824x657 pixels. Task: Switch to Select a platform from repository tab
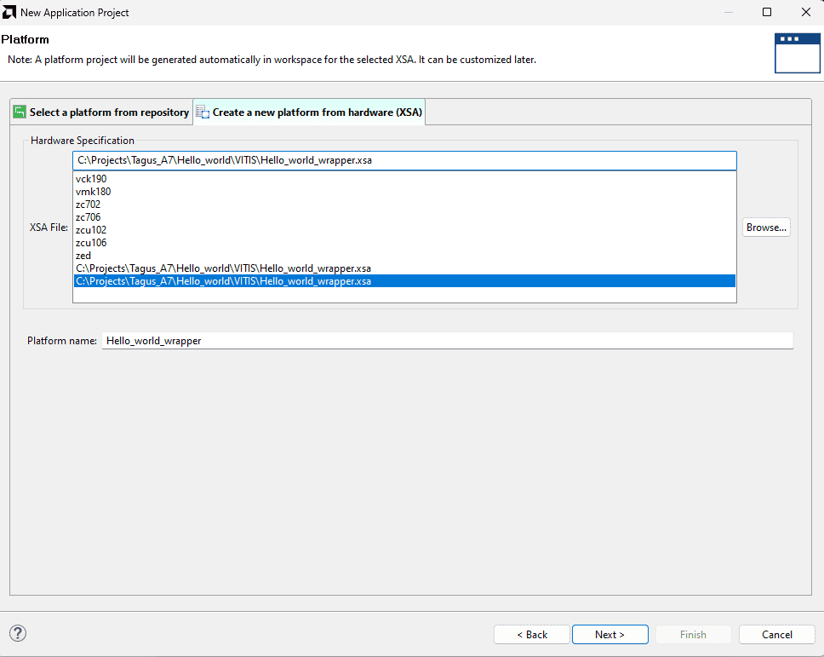[108, 112]
